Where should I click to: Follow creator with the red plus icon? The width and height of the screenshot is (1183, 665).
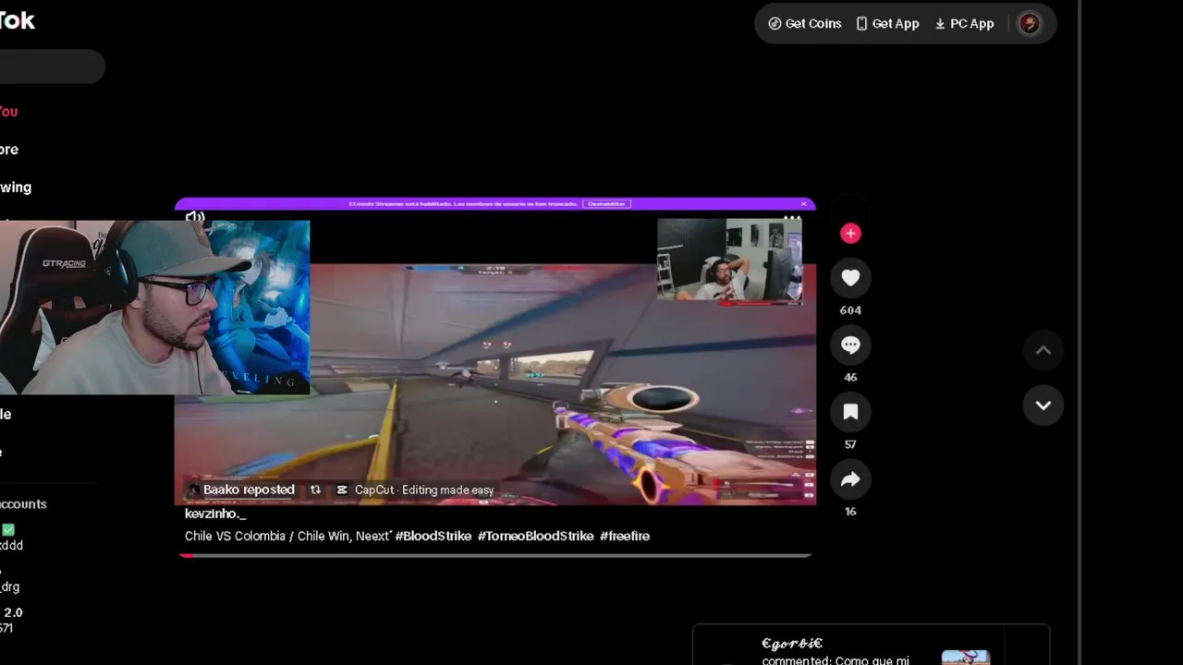point(850,234)
